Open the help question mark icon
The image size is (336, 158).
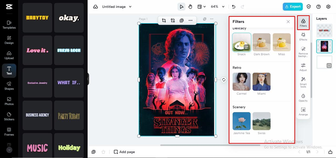tap(318, 7)
